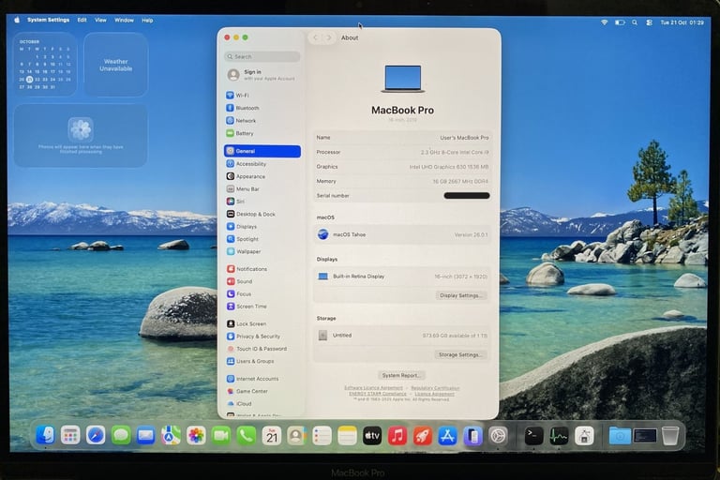Open Messages from the Dock
The width and height of the screenshot is (720, 480).
click(x=121, y=435)
